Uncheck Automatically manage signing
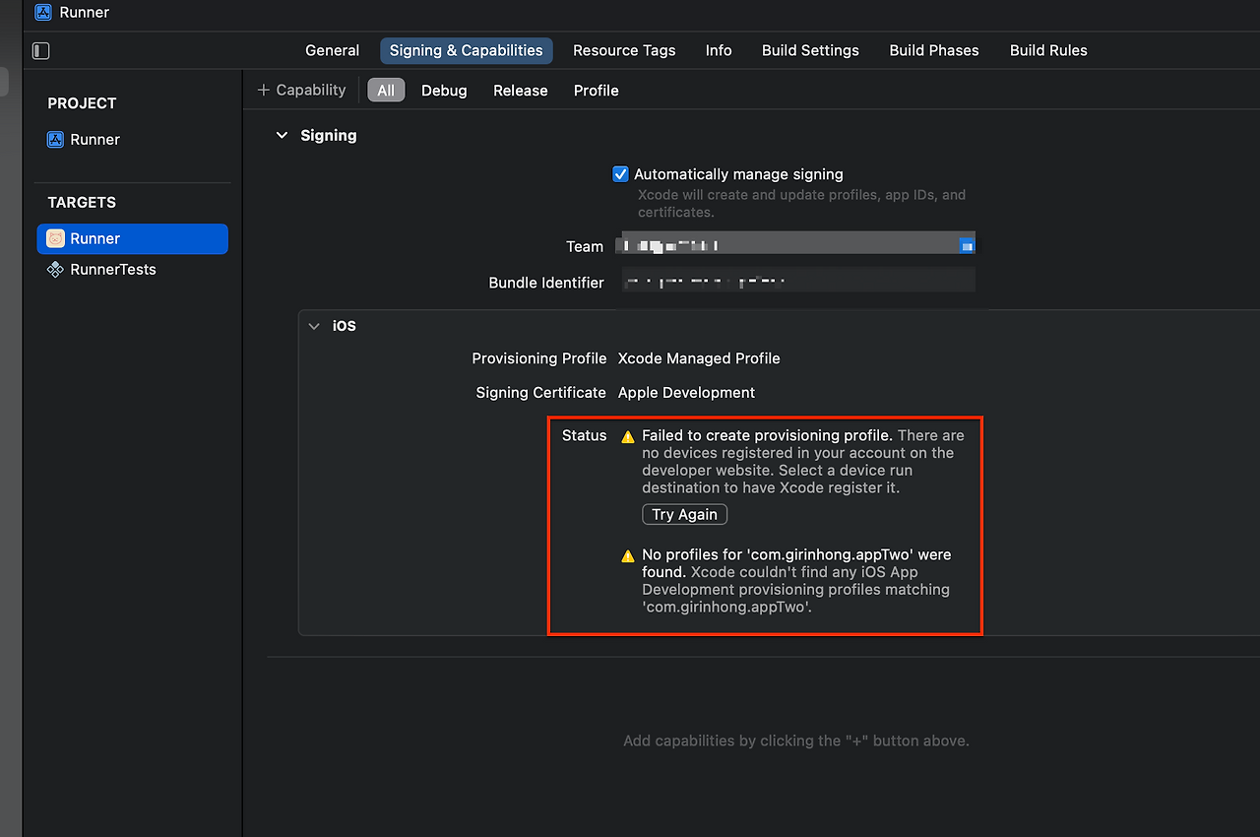The image size is (1260, 837). click(620, 174)
